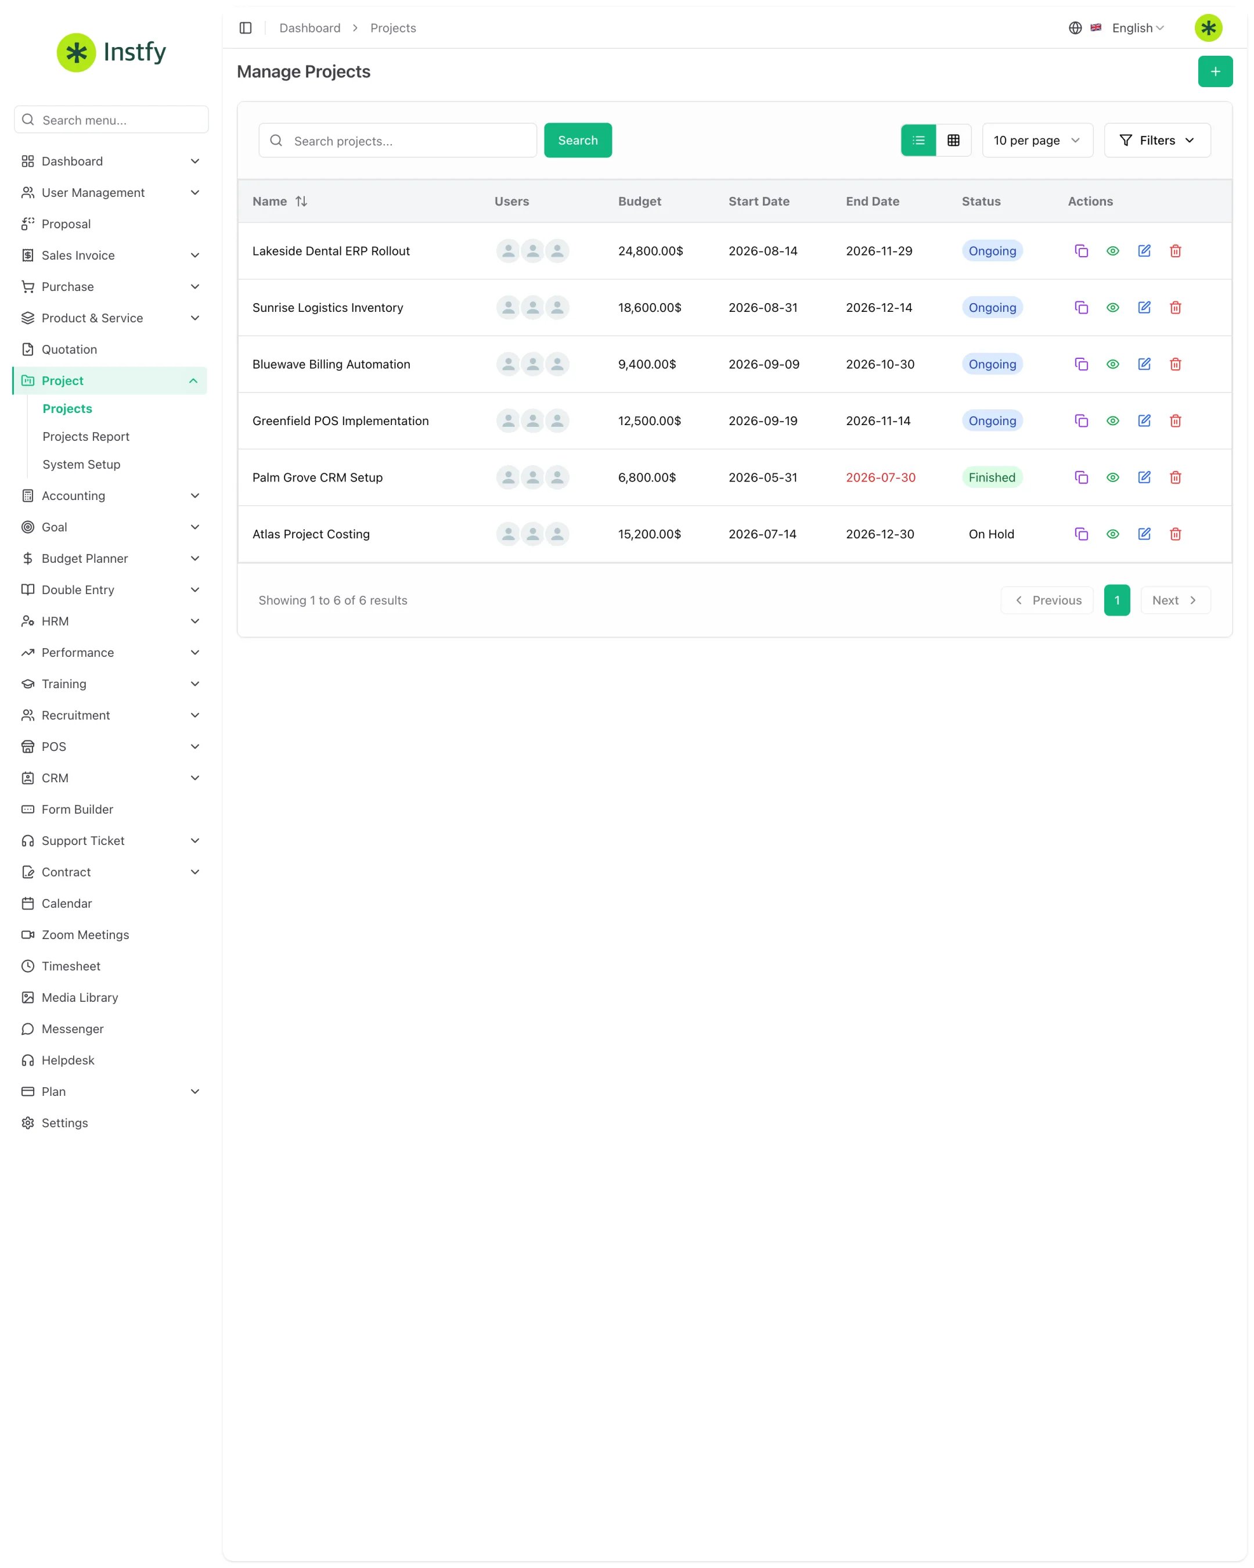Click the globe language icon
Viewport: 1254px width, 1568px height.
[x=1075, y=28]
